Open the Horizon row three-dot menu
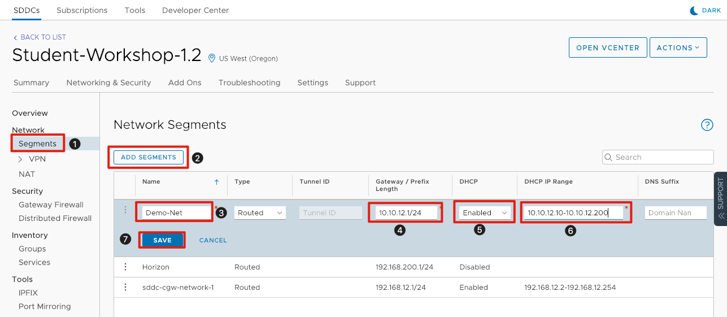Viewport: 727px width, 317px height. 125,267
